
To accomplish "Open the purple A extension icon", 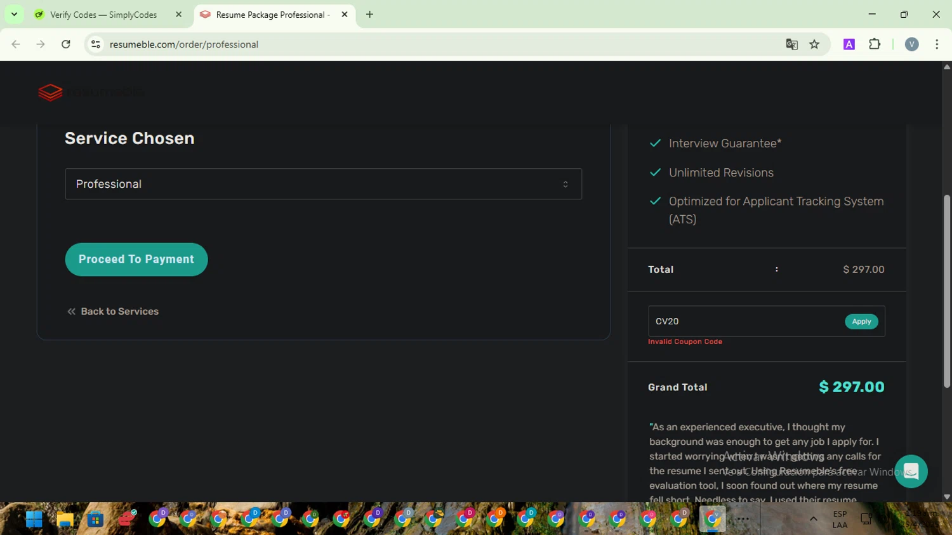I will (849, 44).
